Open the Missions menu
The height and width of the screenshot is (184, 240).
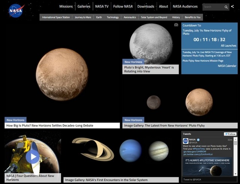click(x=66, y=6)
